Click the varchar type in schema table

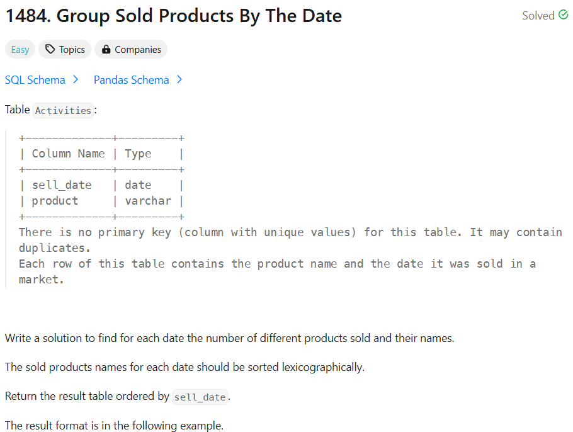[x=148, y=201]
